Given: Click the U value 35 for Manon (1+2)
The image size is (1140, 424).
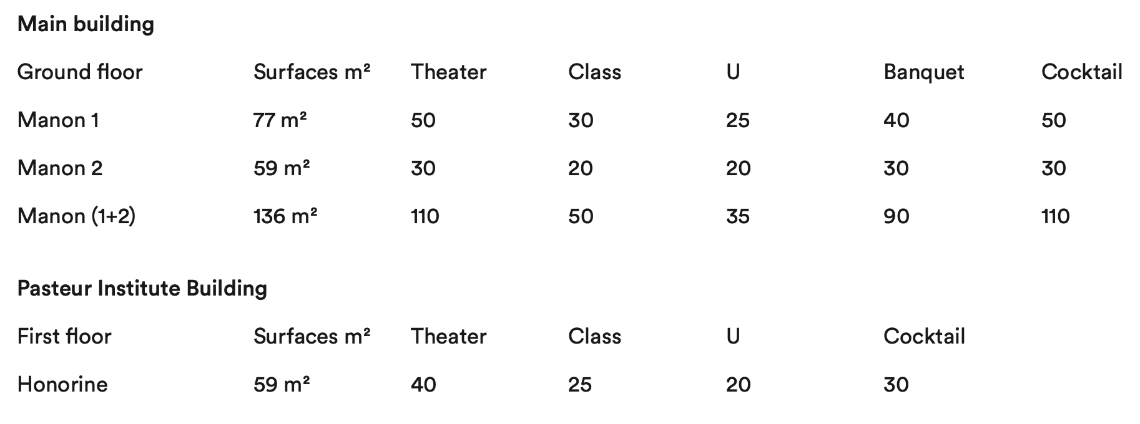Looking at the screenshot, I should tap(737, 216).
